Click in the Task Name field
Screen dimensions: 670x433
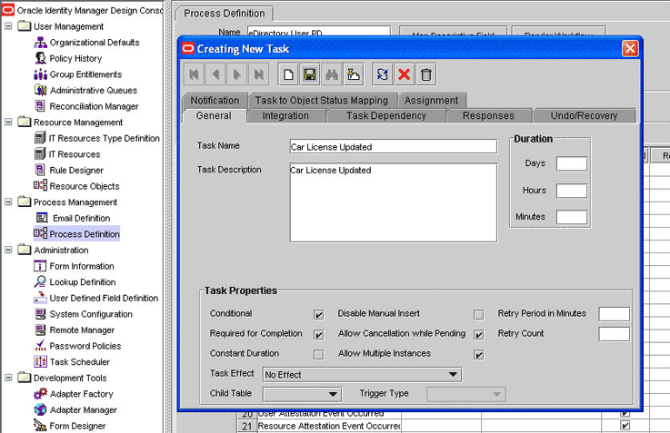[x=394, y=147]
